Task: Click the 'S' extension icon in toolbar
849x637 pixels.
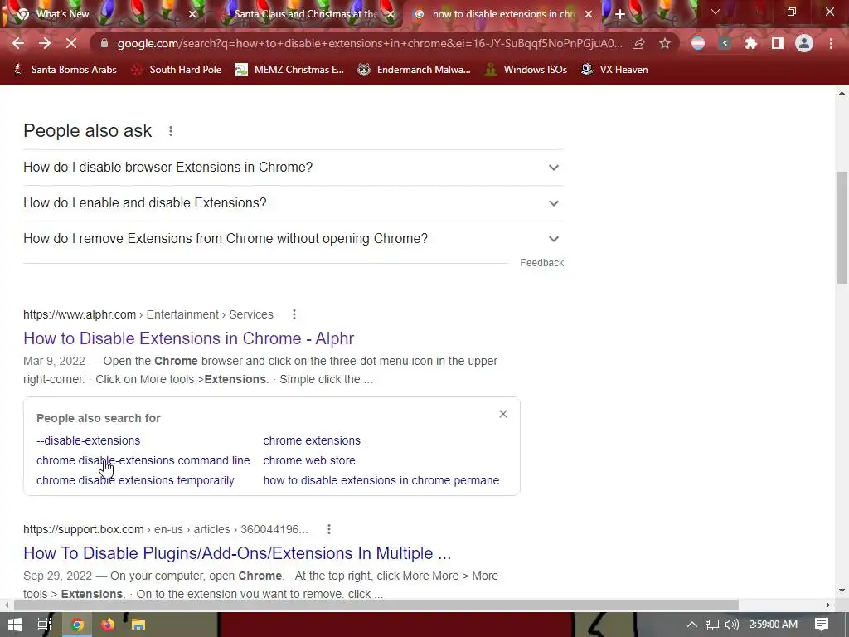Action: click(725, 43)
